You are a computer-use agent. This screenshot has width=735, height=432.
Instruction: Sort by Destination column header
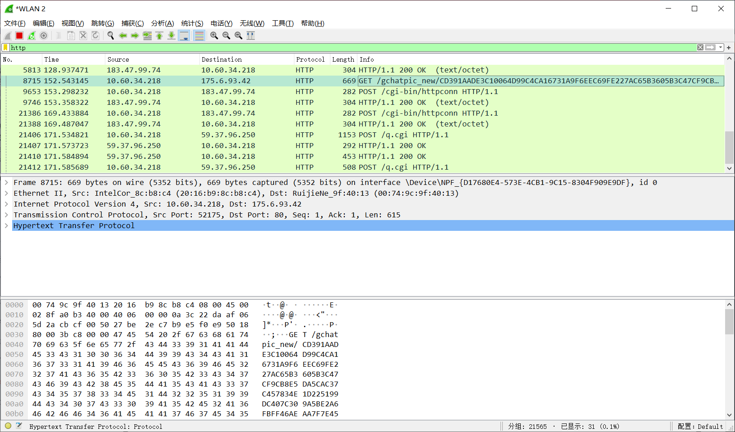coord(247,59)
